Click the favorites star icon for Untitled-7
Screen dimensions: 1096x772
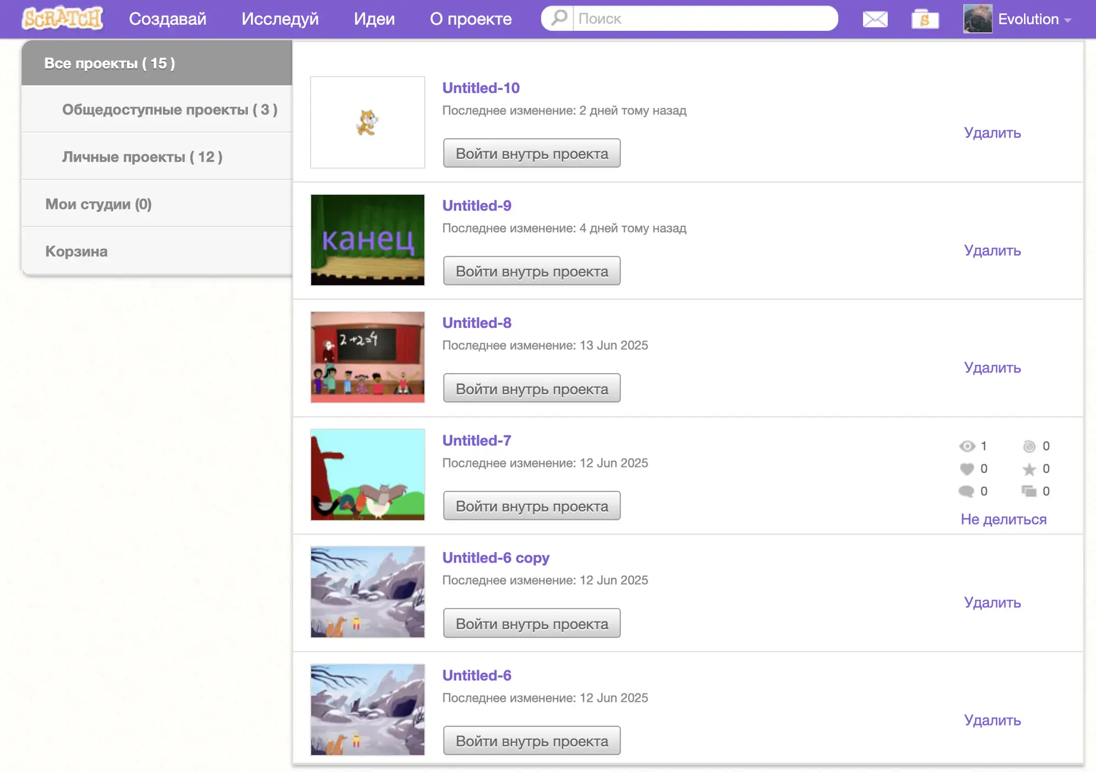click(x=1029, y=469)
